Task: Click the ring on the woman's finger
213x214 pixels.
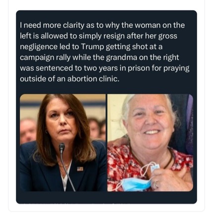Action: click(x=156, y=183)
